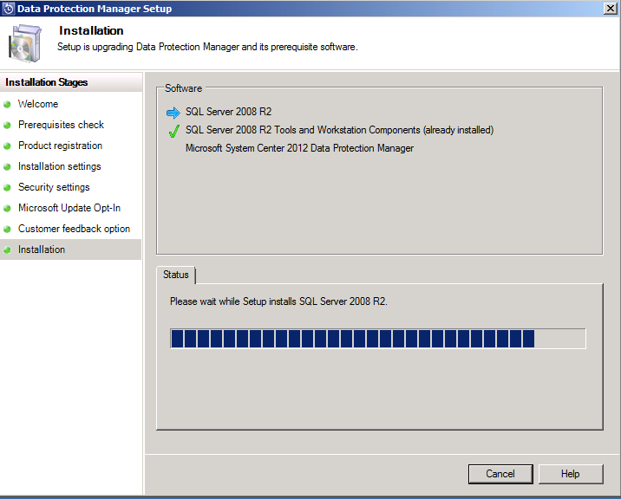Select the Security settings stage
This screenshot has height=499, width=621.
point(54,187)
